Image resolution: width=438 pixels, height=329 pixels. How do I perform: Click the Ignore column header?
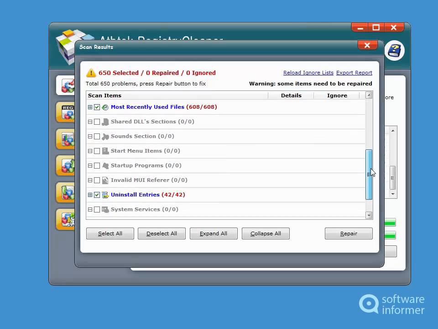[337, 96]
